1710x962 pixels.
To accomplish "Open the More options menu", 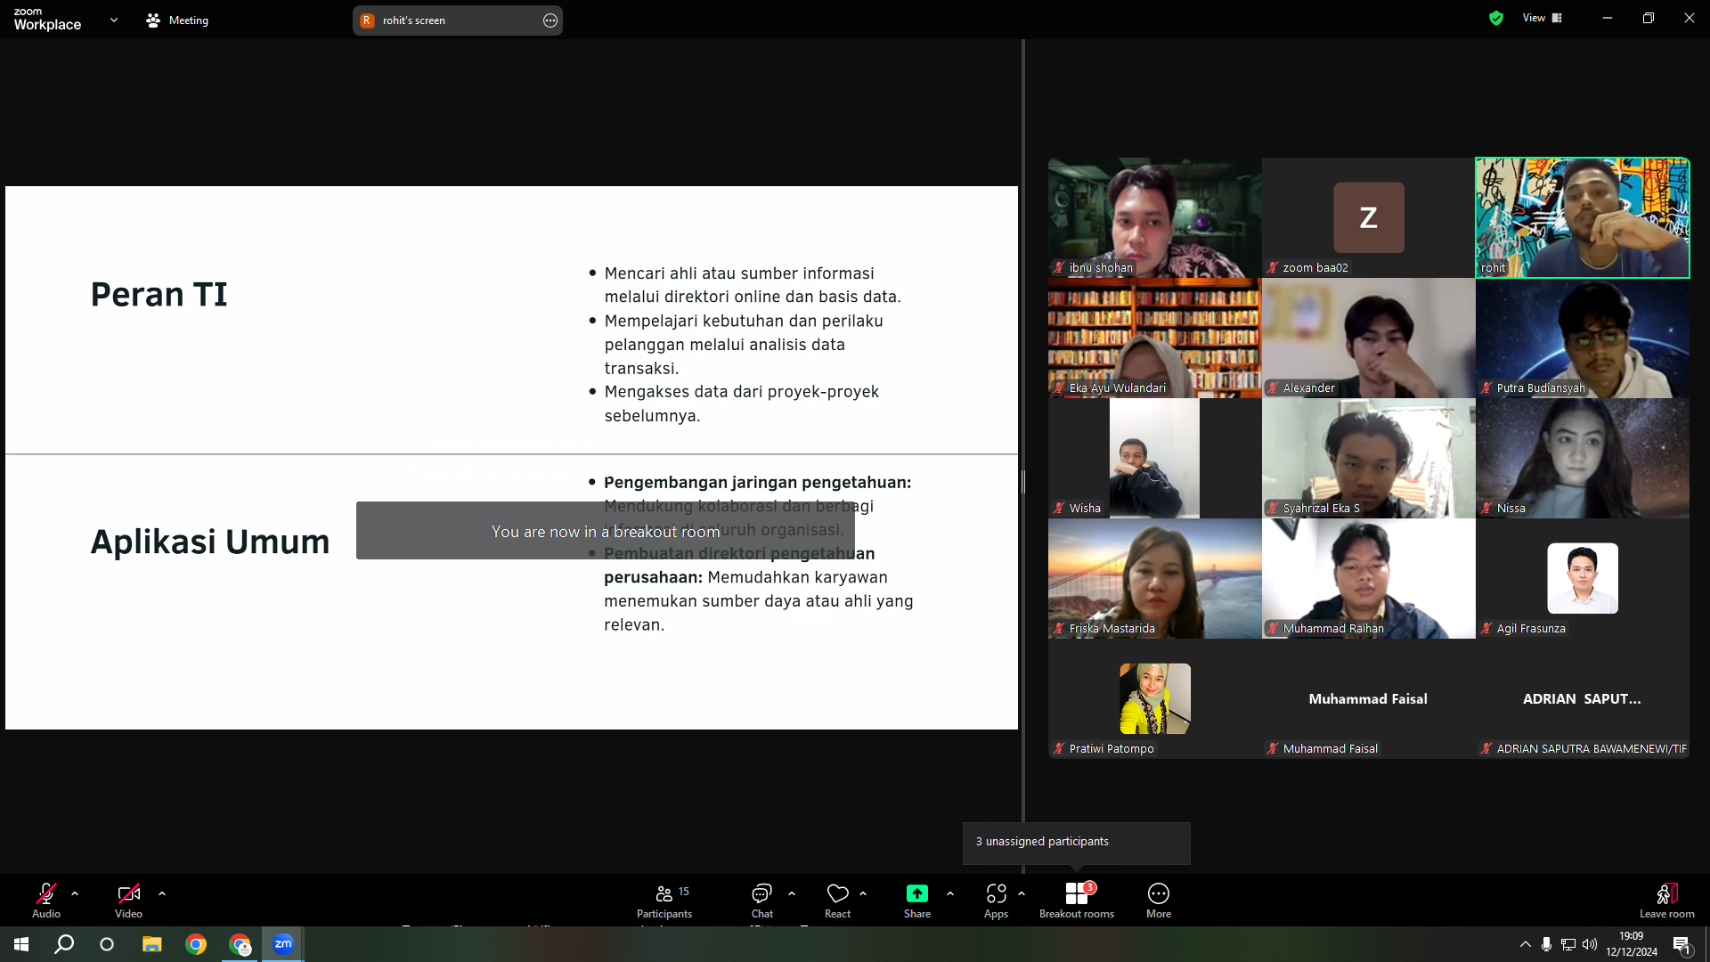I will pos(1159,900).
